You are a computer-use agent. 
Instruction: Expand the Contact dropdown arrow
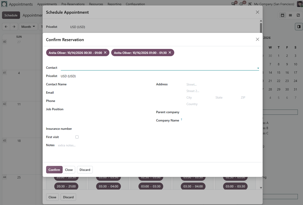click(x=258, y=68)
